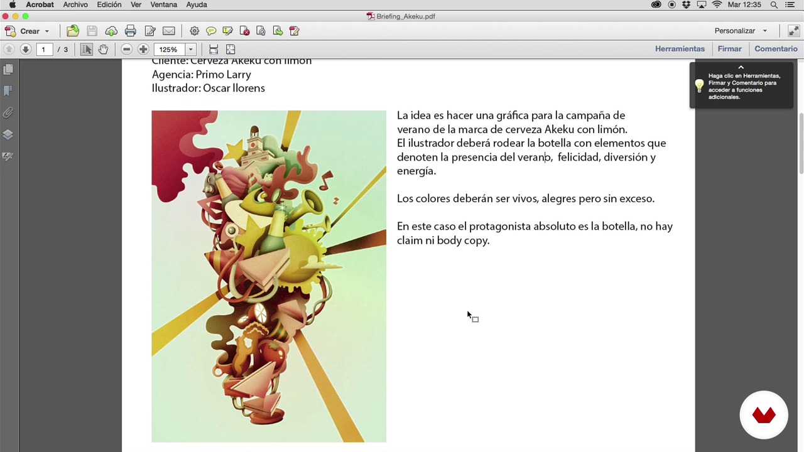Open Spotlight search magnifier
804x452 pixels.
(x=774, y=4)
